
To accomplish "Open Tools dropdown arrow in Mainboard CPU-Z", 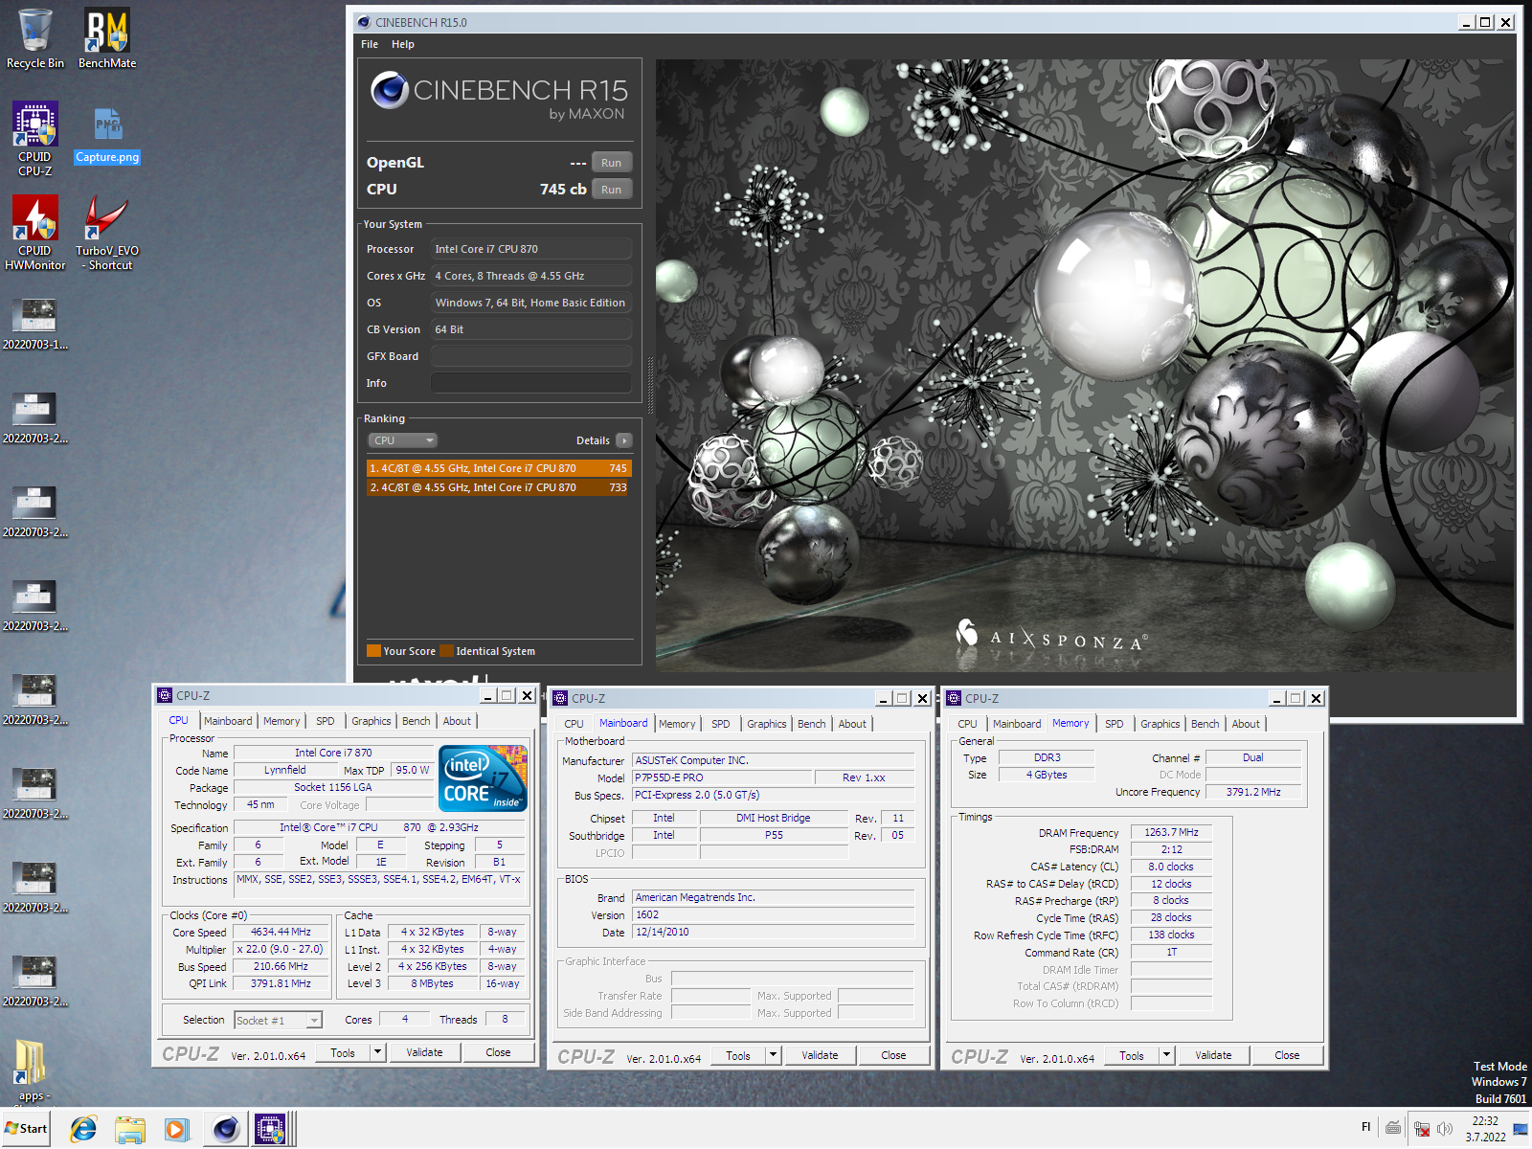I will [773, 1055].
